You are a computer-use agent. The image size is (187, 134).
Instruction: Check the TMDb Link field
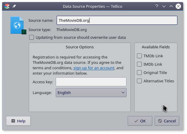[139, 56]
